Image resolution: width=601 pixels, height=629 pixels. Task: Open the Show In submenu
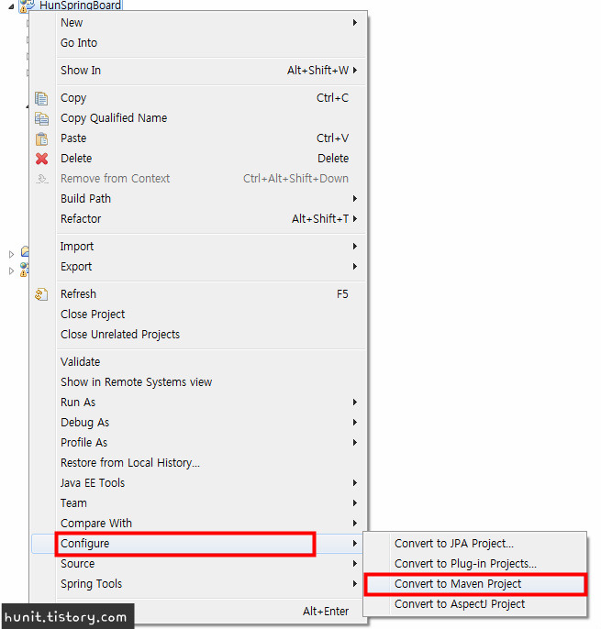point(199,71)
